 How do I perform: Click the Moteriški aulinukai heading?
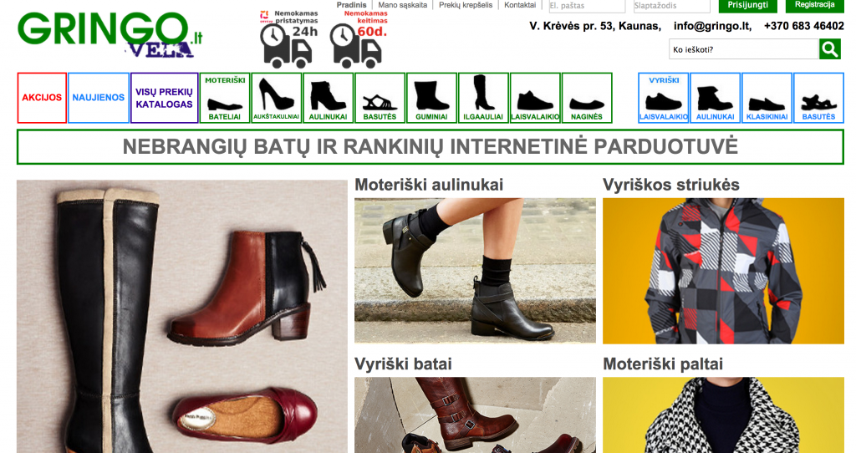[429, 185]
